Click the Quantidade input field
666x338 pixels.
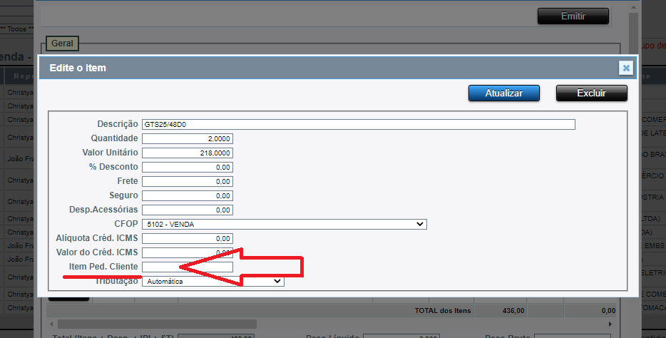(187, 138)
